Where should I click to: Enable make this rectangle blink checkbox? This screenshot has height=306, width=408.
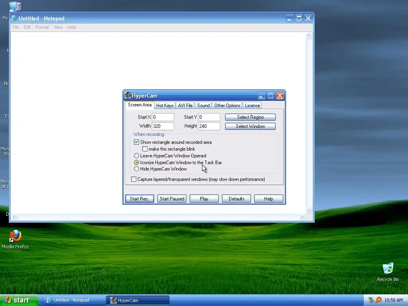[145, 149]
